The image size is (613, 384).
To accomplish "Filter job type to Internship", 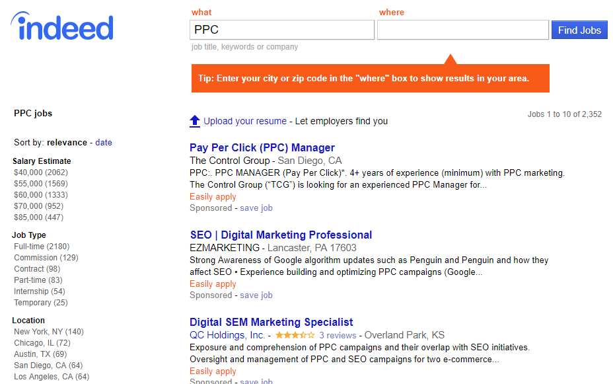I will click(40, 291).
